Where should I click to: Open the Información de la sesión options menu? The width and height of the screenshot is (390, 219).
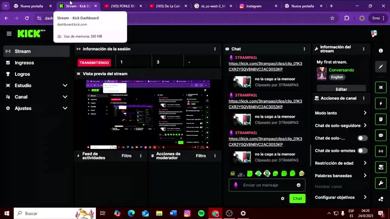(215, 49)
